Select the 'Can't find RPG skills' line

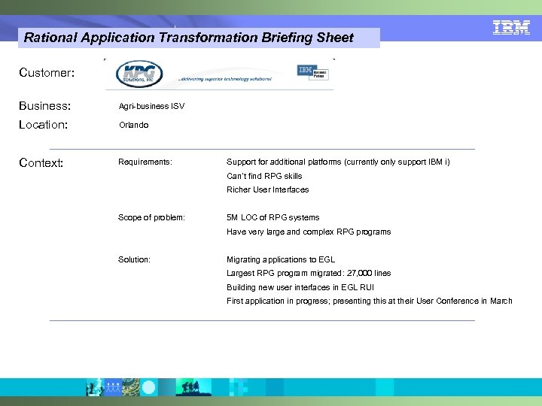(264, 176)
